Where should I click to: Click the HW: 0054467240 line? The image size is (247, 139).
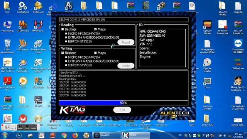click(x=152, y=32)
